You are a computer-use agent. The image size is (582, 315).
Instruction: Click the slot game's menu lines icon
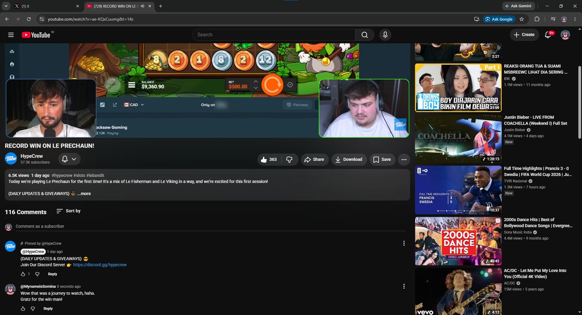coord(131,85)
